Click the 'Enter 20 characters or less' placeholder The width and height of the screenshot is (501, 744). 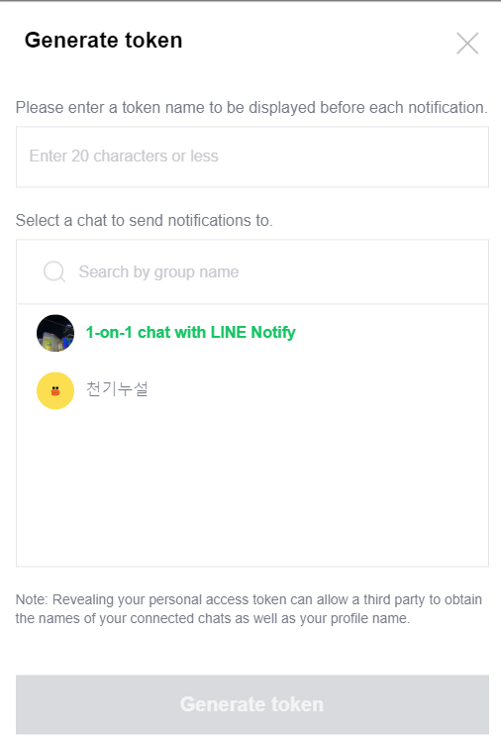pos(124,157)
